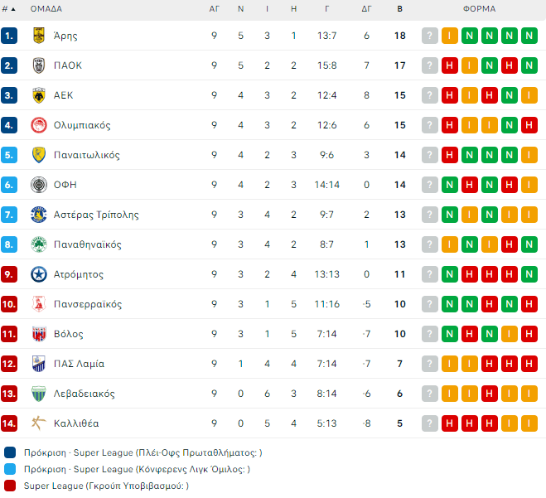The height and width of the screenshot is (498, 546).
Task: Open the ΠΑΣ Λαμία team page
Action: [x=79, y=364]
